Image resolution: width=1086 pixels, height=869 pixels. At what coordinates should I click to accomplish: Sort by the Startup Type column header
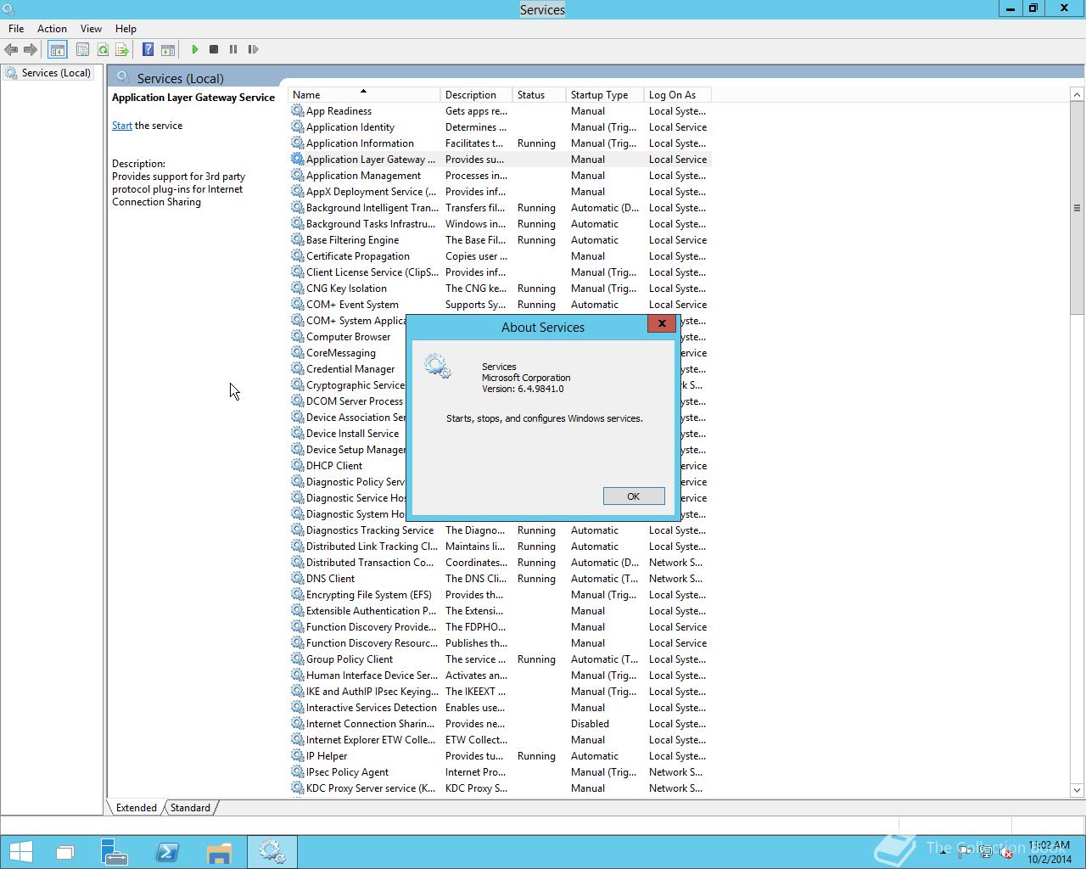tap(605, 95)
